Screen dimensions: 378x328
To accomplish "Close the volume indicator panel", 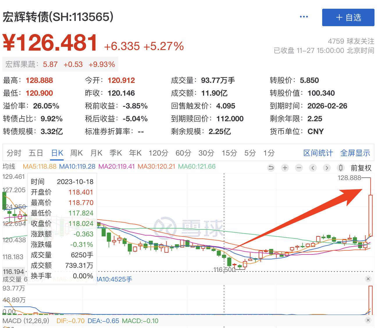I will (x=368, y=279).
